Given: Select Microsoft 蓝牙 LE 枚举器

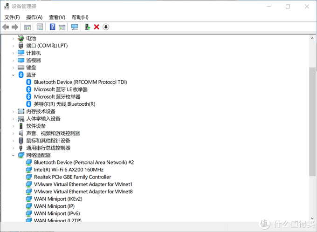Looking at the screenshot, I should pyautogui.click(x=61, y=89).
